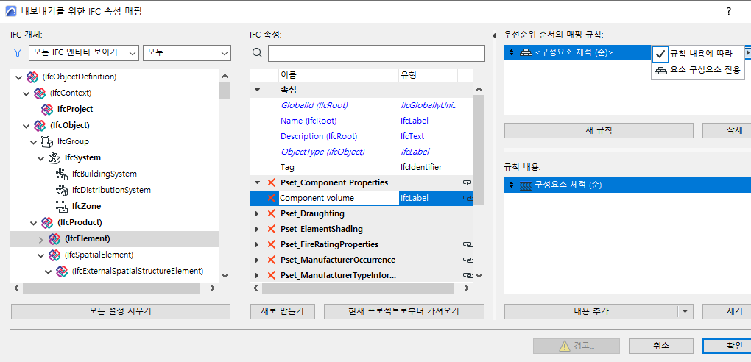751x362 pixels.
Task: Click the IfcDistributionSystem icon
Action: tap(62, 190)
